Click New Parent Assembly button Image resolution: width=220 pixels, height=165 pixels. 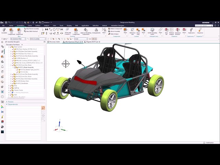click(x=31, y=29)
